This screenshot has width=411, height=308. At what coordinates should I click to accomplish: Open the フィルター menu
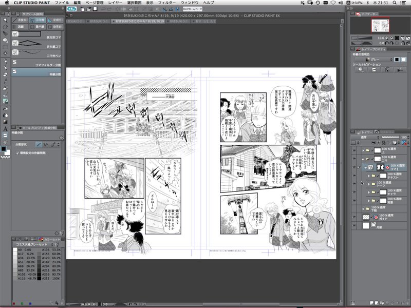pyautogui.click(x=166, y=3)
